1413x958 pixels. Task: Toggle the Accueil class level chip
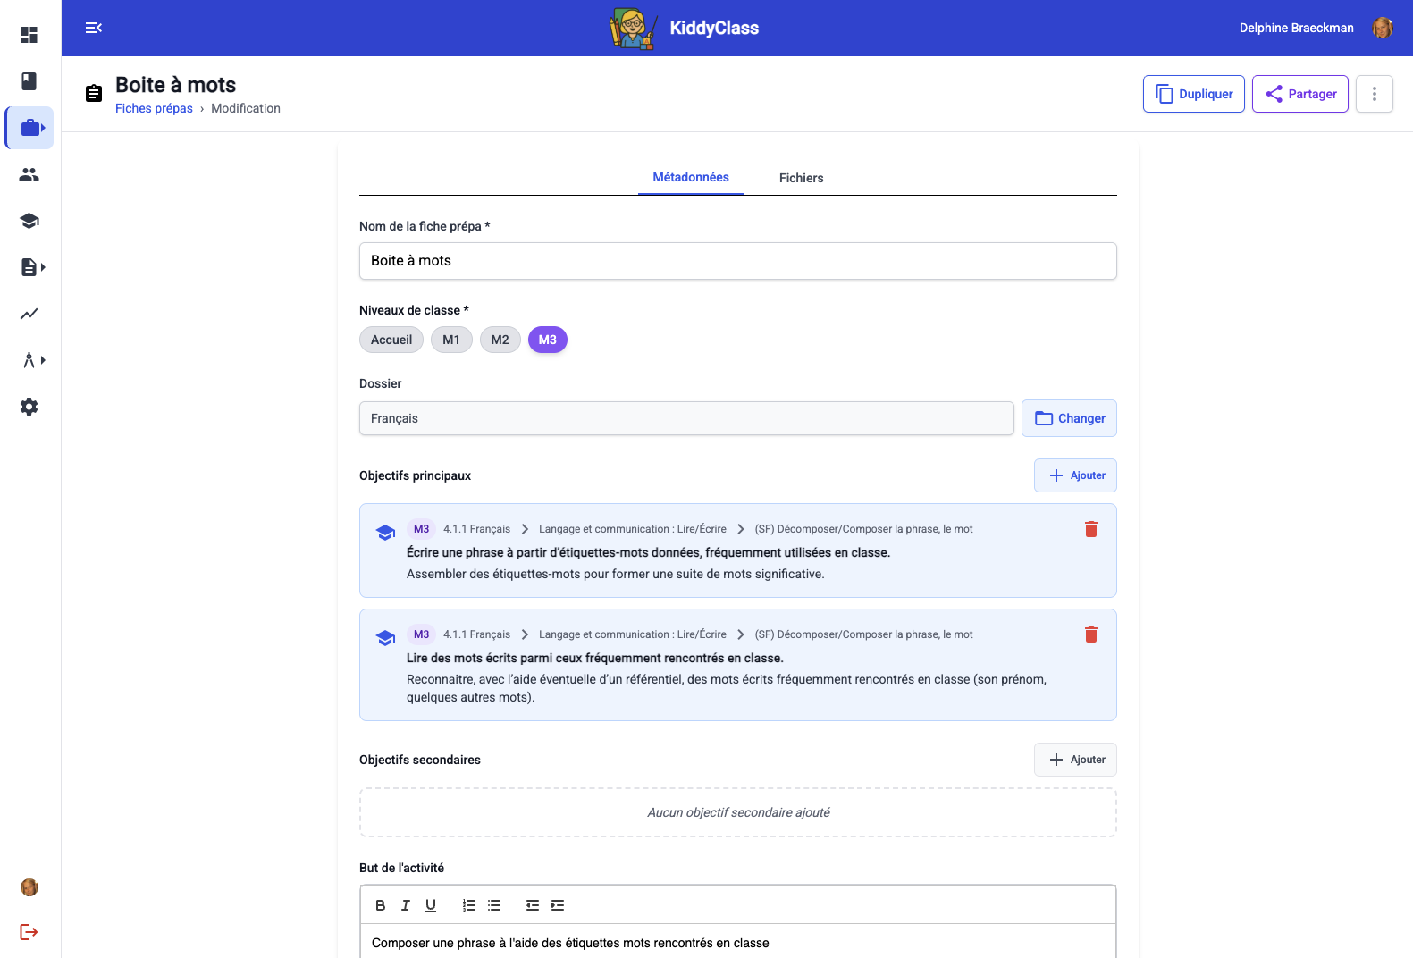click(391, 340)
